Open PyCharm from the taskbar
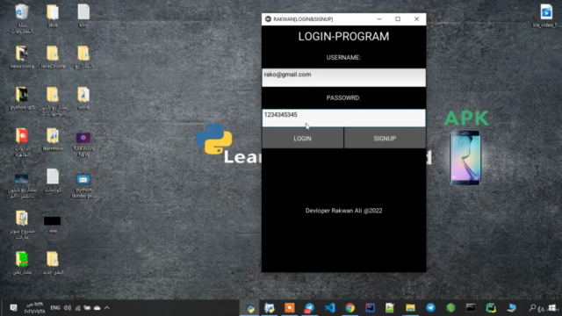 click(x=491, y=307)
